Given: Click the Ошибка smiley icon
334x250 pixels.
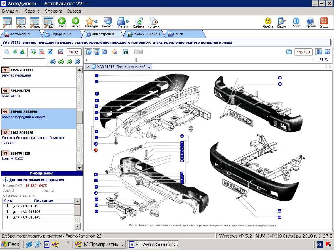Looking at the screenshot, I should pos(268,22).
